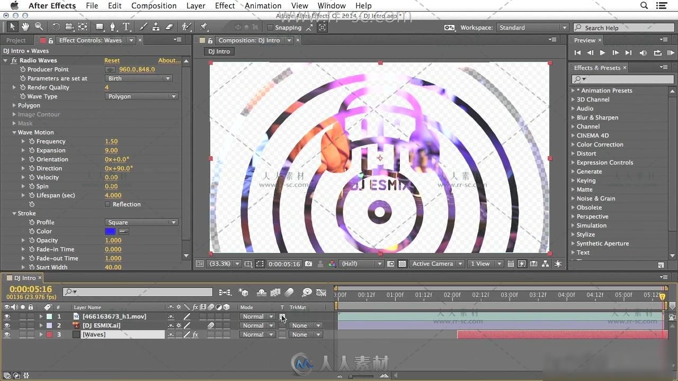Screen dimensions: 678x381
Task: Select the Brush tool
Action: [x=143, y=27]
